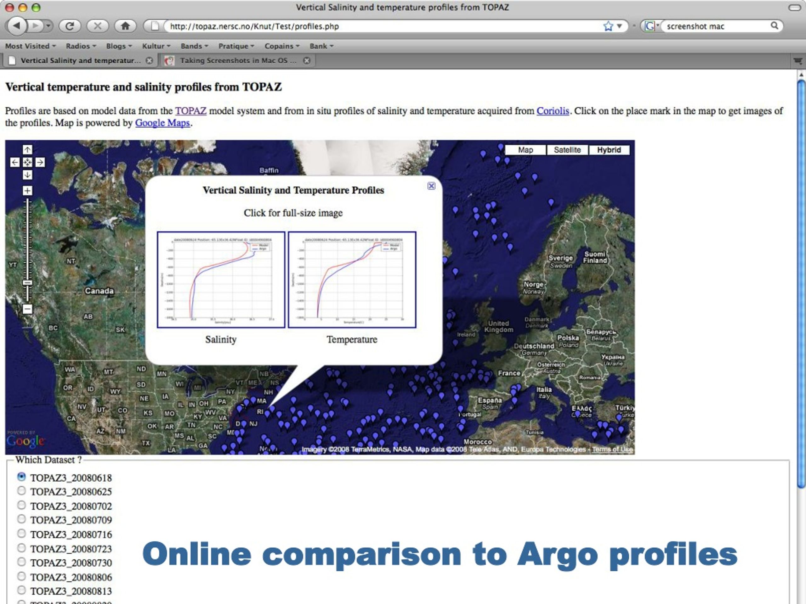Open the map Terms of Use link
The width and height of the screenshot is (806, 604).
pyautogui.click(x=612, y=449)
